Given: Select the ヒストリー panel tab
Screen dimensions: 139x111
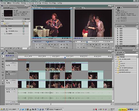Looking at the screenshot, I should pyautogui.click(x=120, y=26).
